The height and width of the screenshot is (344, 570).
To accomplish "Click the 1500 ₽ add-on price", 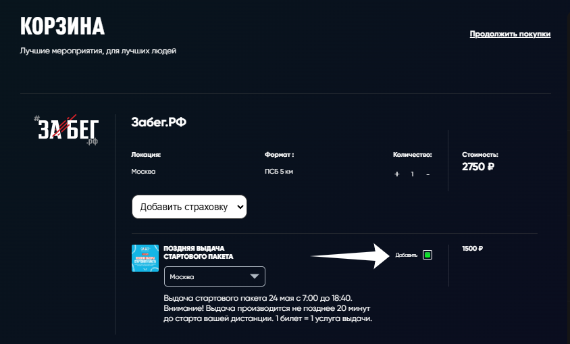I will coord(472,249).
